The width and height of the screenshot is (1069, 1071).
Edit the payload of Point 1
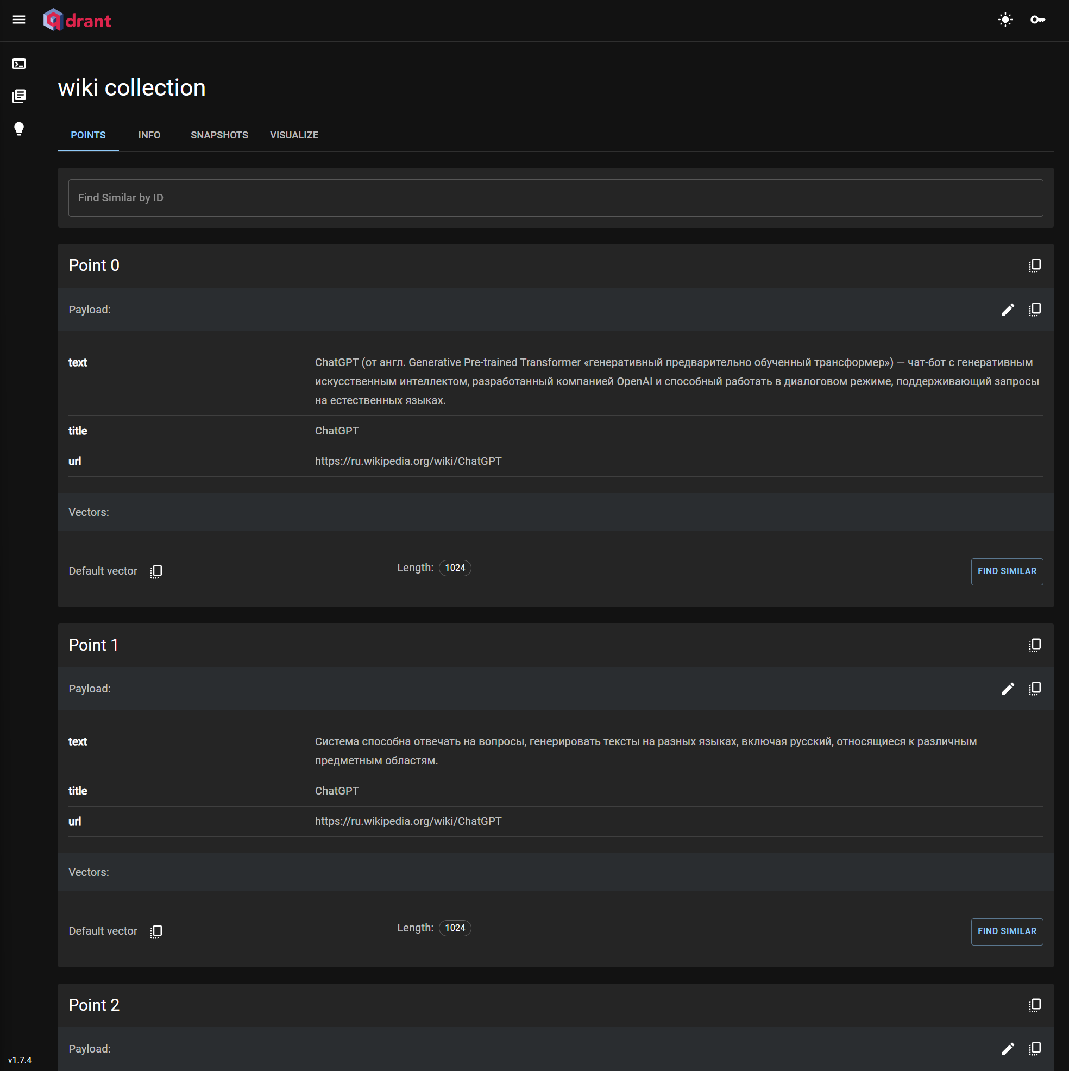pyautogui.click(x=1008, y=689)
